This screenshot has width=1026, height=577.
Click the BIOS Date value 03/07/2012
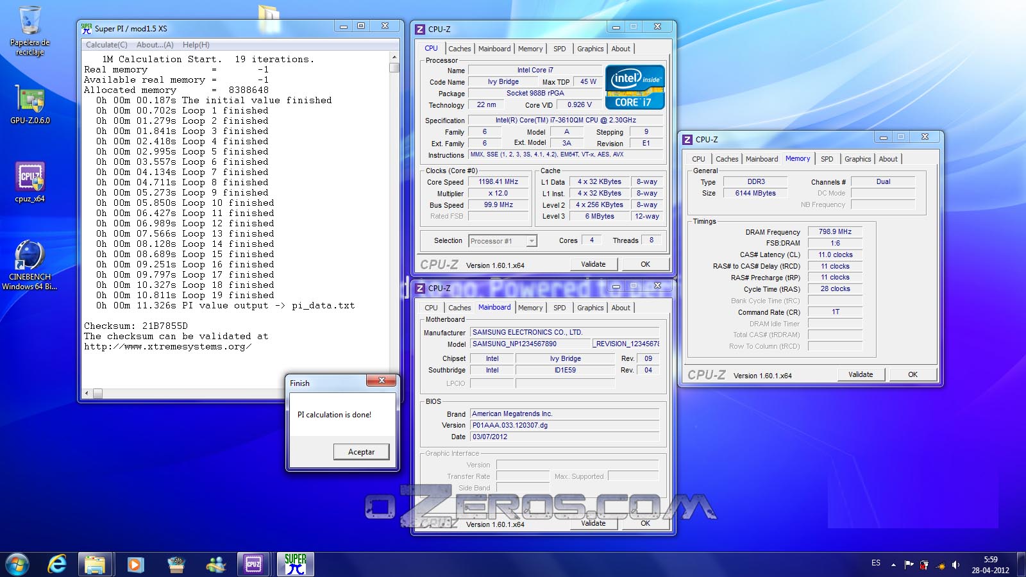pos(565,437)
